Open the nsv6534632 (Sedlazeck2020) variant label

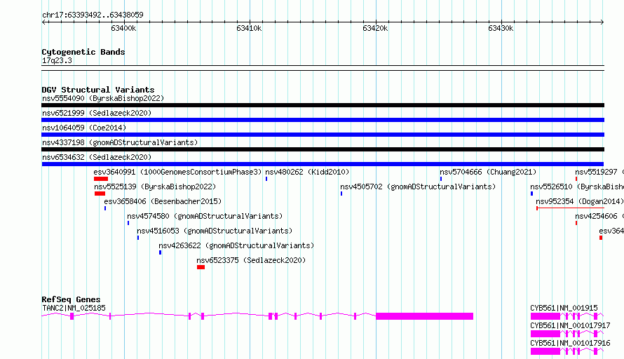(97, 157)
